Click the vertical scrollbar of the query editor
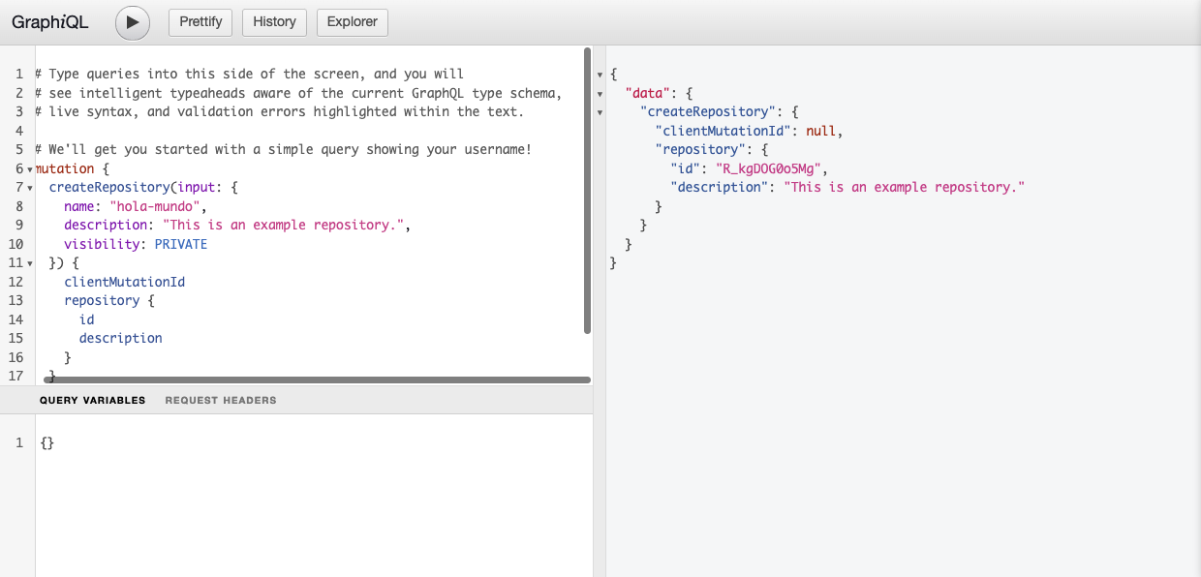Screen dimensions: 1201x577 point(588,191)
